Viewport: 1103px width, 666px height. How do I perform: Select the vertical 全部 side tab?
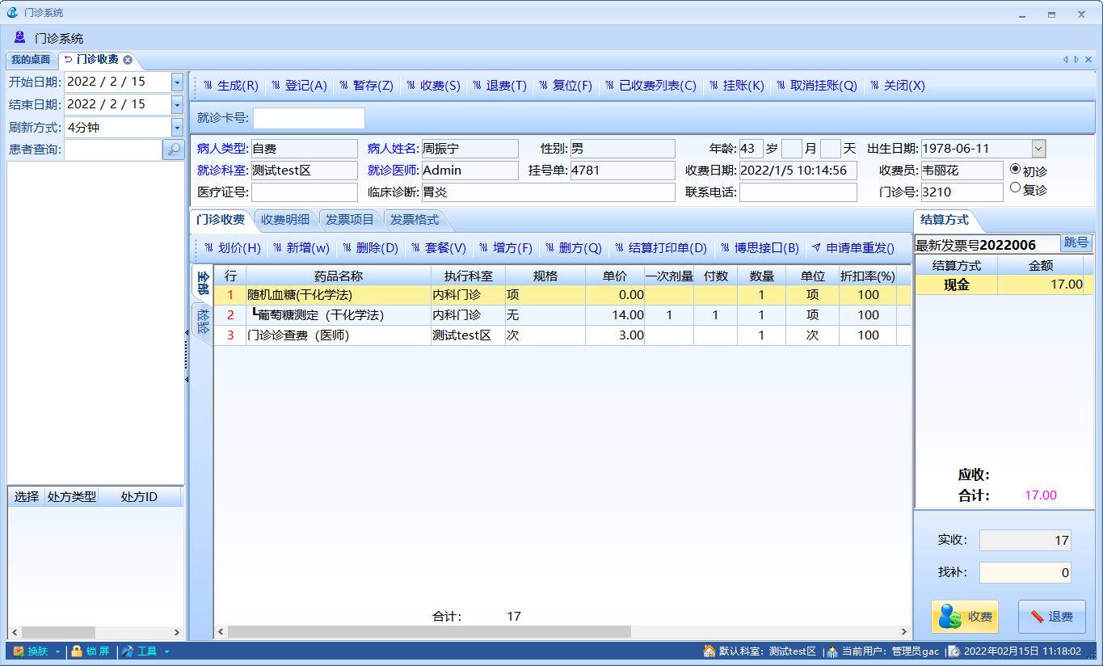tap(202, 283)
